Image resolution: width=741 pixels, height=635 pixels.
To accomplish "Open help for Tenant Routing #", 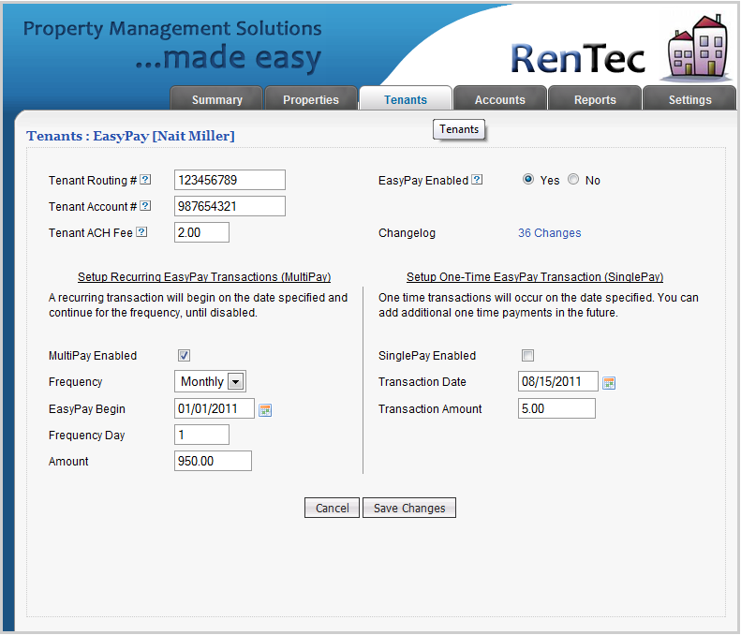I will click(146, 180).
